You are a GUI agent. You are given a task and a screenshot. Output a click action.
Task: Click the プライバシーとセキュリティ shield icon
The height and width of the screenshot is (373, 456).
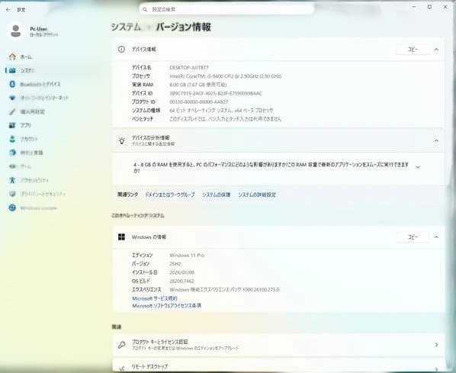(x=12, y=194)
